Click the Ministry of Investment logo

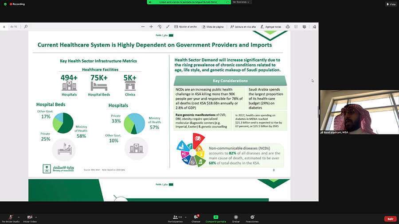58,169
